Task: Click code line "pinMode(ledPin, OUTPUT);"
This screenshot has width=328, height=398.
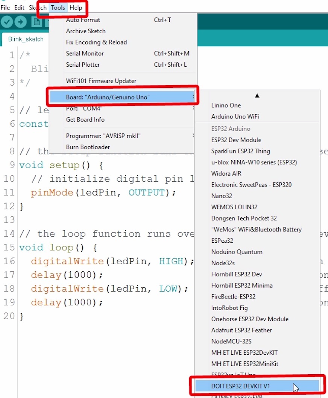Action: click(103, 193)
